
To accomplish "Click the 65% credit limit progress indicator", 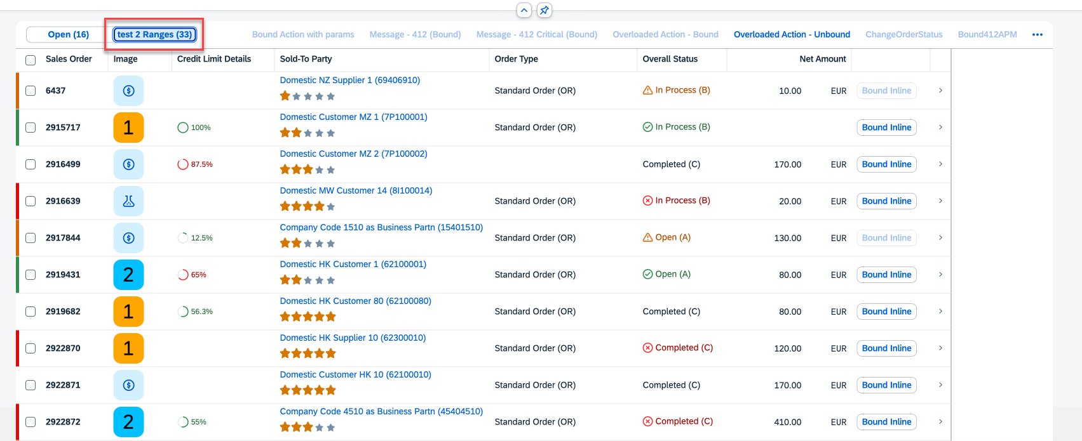I will [191, 275].
